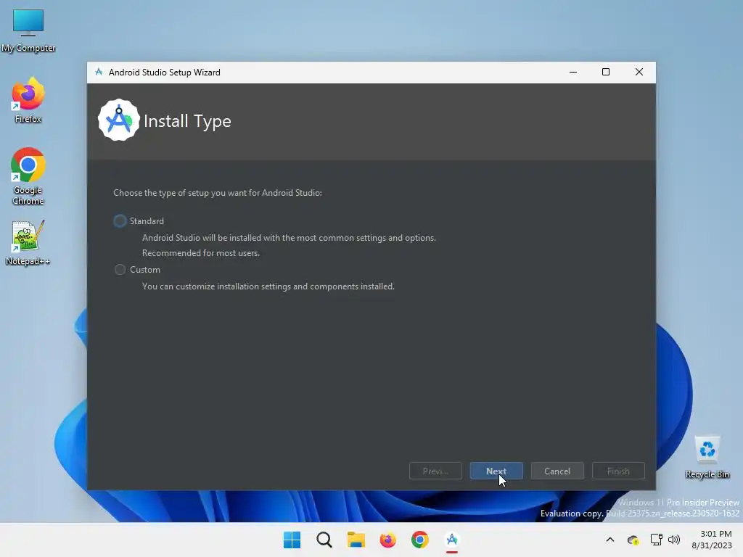Click 'Recommended for most users.' text
The width and height of the screenshot is (743, 557).
(201, 253)
